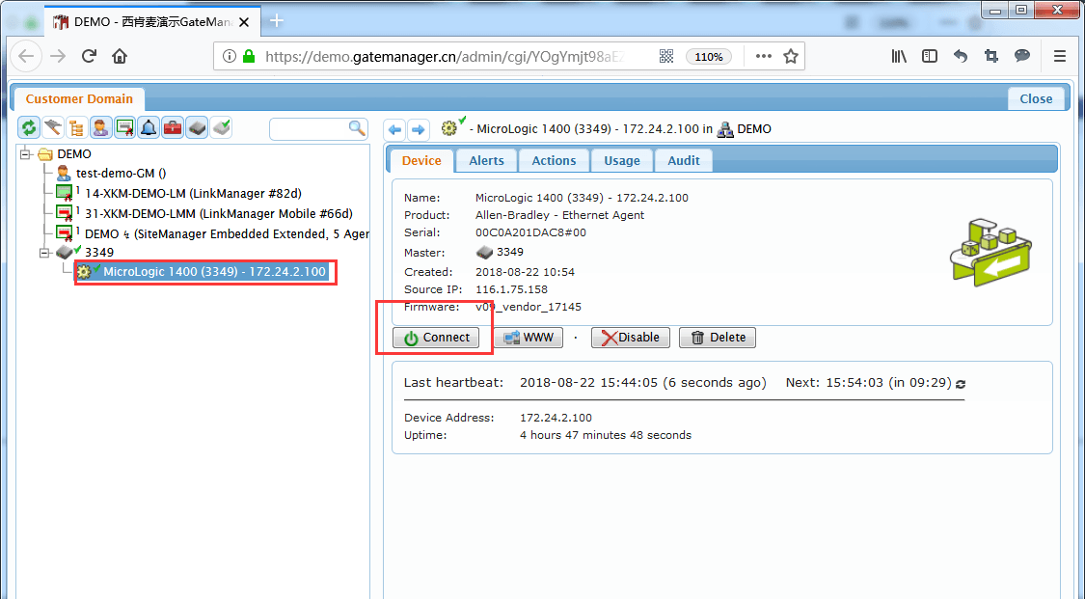The image size is (1085, 599).
Task: Select 14-XKM-DEMO-LM LinkManager entry
Action: 193,194
